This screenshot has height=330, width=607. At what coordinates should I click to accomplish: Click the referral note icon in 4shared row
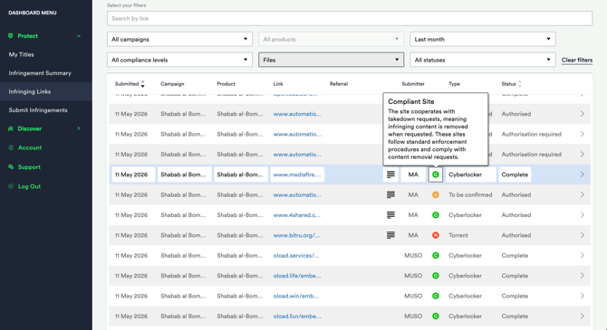[x=391, y=215]
